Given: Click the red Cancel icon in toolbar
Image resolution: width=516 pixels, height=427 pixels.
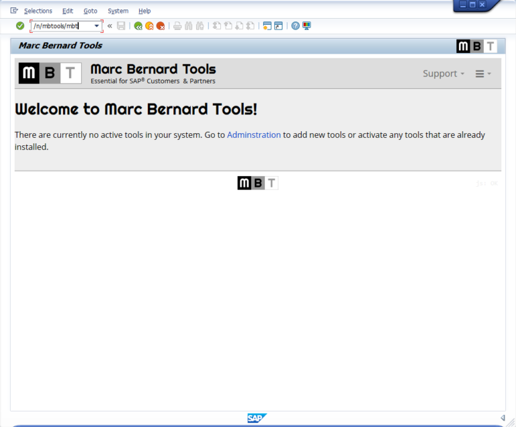Looking at the screenshot, I should [161, 26].
